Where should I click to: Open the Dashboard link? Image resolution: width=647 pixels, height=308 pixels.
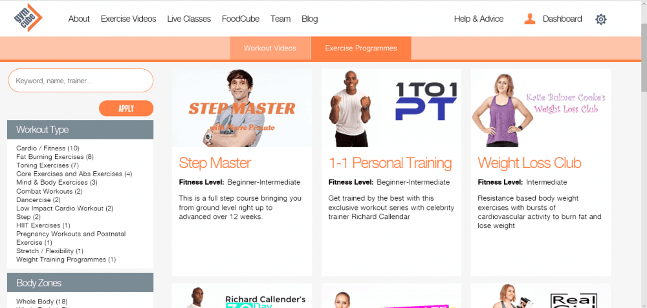pos(562,19)
